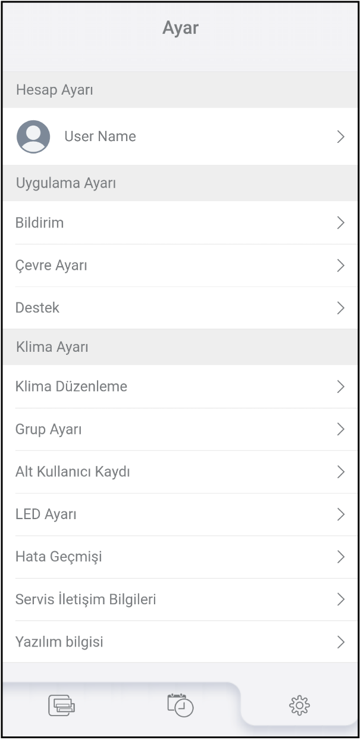
Task: Open Alt Kullanıcı Kaydı page
Action: [x=73, y=472]
